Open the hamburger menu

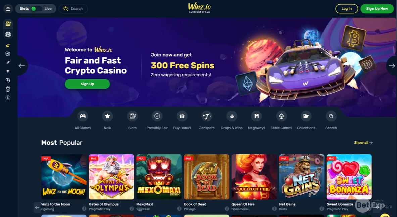pos(8,9)
